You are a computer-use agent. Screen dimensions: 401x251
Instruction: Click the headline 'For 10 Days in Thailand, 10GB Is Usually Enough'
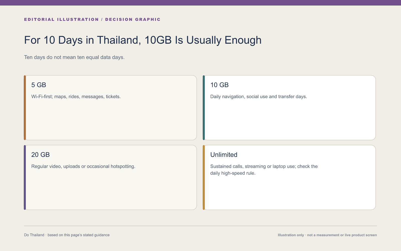(x=143, y=40)
